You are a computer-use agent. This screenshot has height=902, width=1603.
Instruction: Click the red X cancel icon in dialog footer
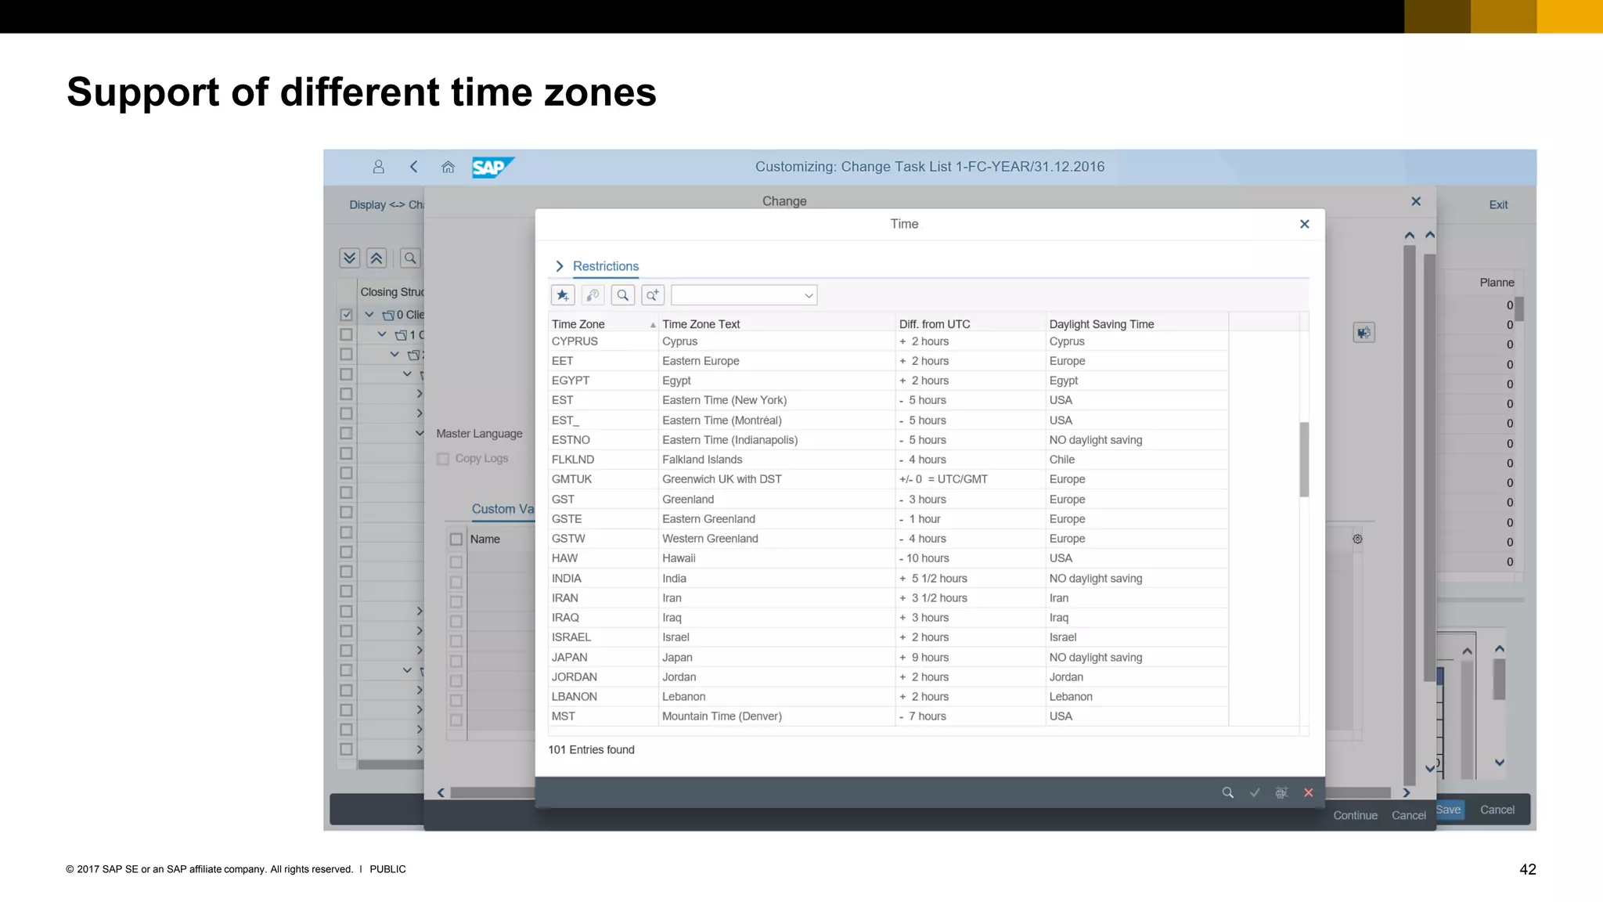coord(1308,792)
